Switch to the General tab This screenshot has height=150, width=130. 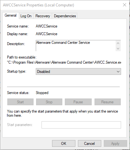(11, 15)
